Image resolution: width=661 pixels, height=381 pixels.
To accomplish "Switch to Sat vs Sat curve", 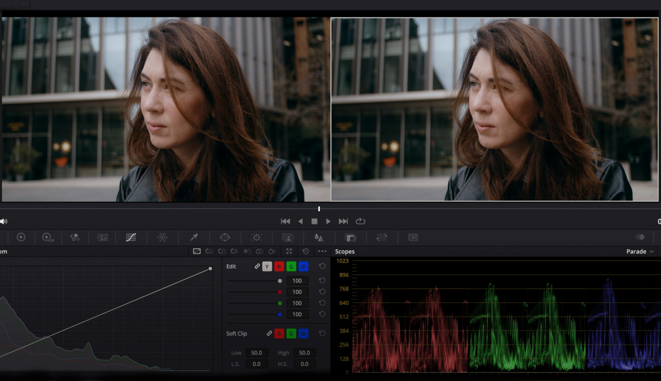I will [259, 251].
